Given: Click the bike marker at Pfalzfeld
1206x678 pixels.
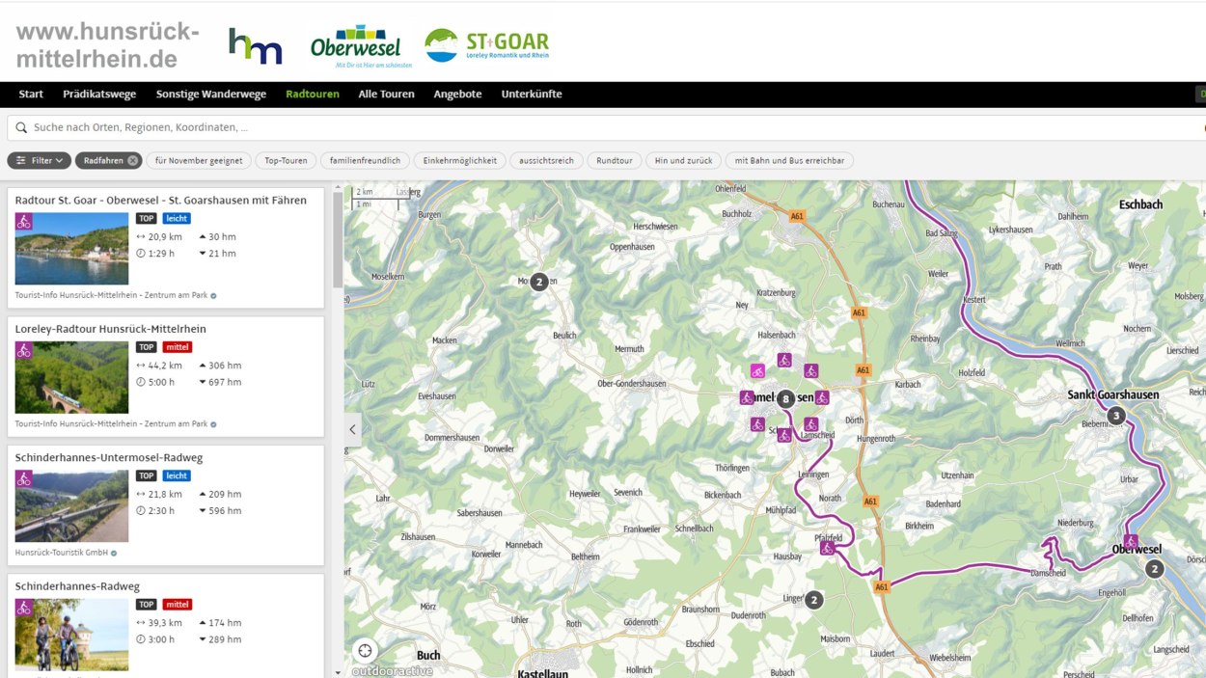Looking at the screenshot, I should [x=827, y=548].
